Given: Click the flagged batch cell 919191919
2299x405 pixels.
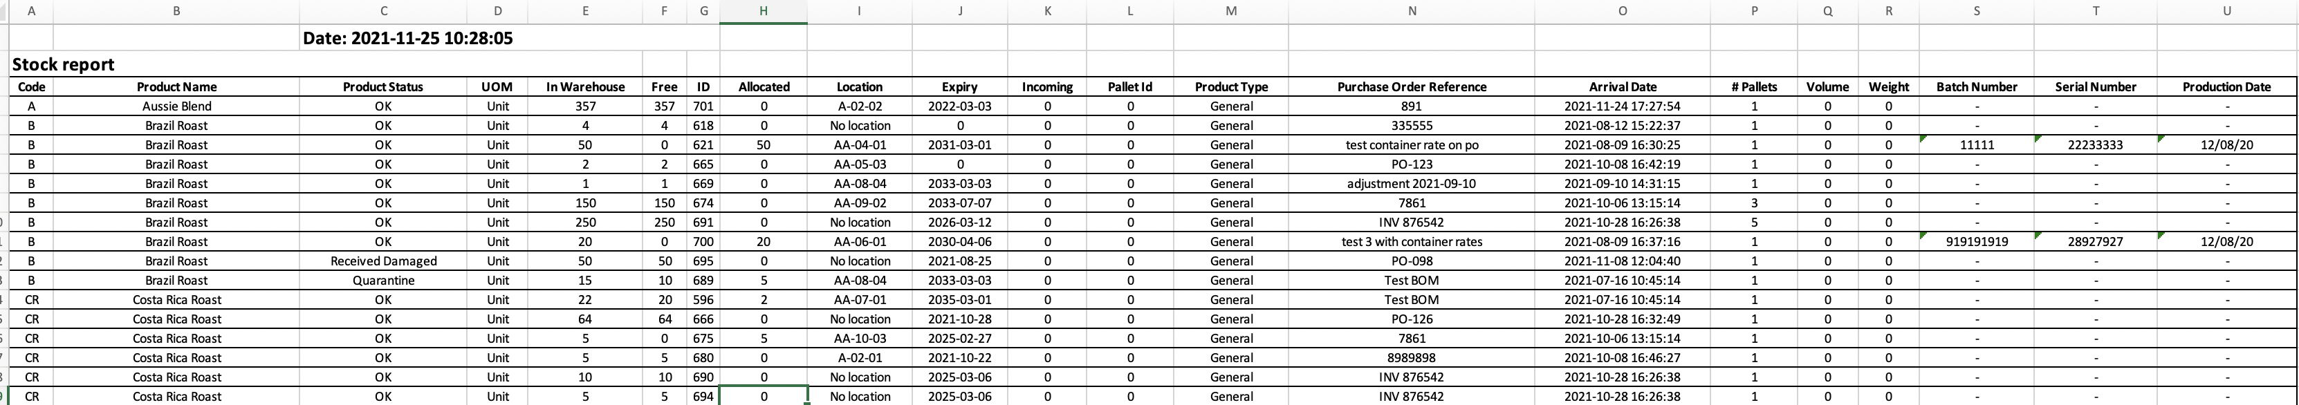Looking at the screenshot, I should [x=1976, y=241].
